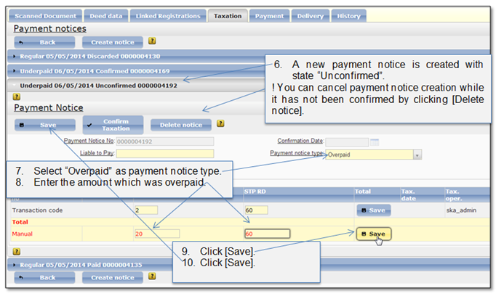Go to Linked Registrations tab
The image size is (496, 296).
tap(168, 16)
